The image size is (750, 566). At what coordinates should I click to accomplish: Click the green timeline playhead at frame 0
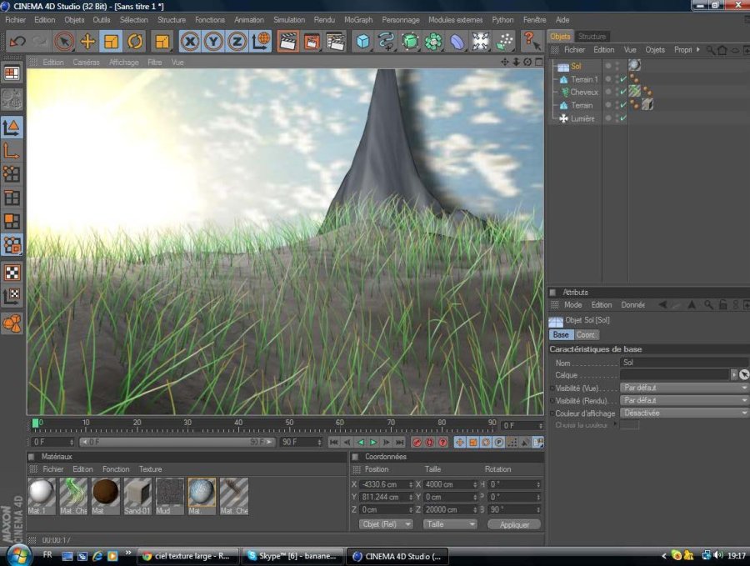[x=36, y=423]
